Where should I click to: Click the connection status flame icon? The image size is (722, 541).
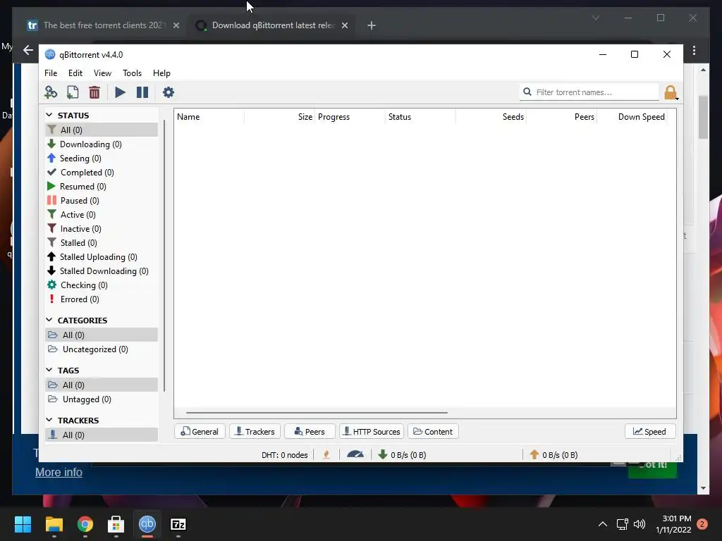click(326, 455)
